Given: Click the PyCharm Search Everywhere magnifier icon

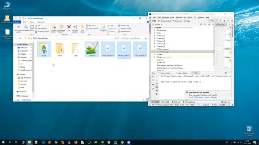Looking at the screenshot, I should pos(232,21).
